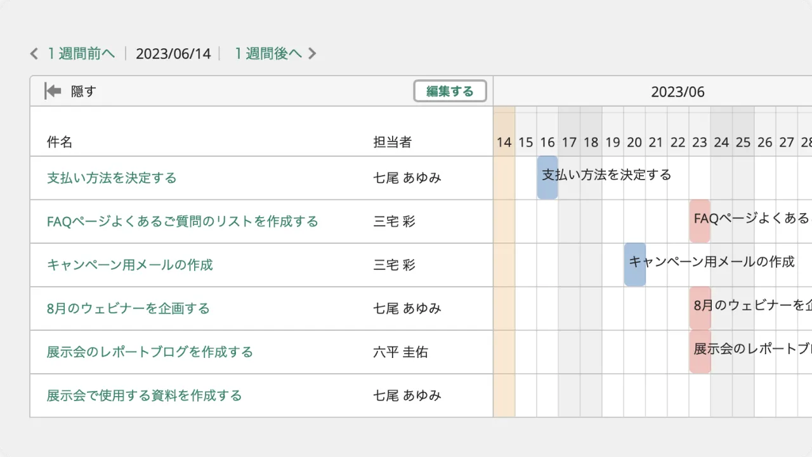
Task: Click the collapse panel arrow icon
Action: point(53,91)
